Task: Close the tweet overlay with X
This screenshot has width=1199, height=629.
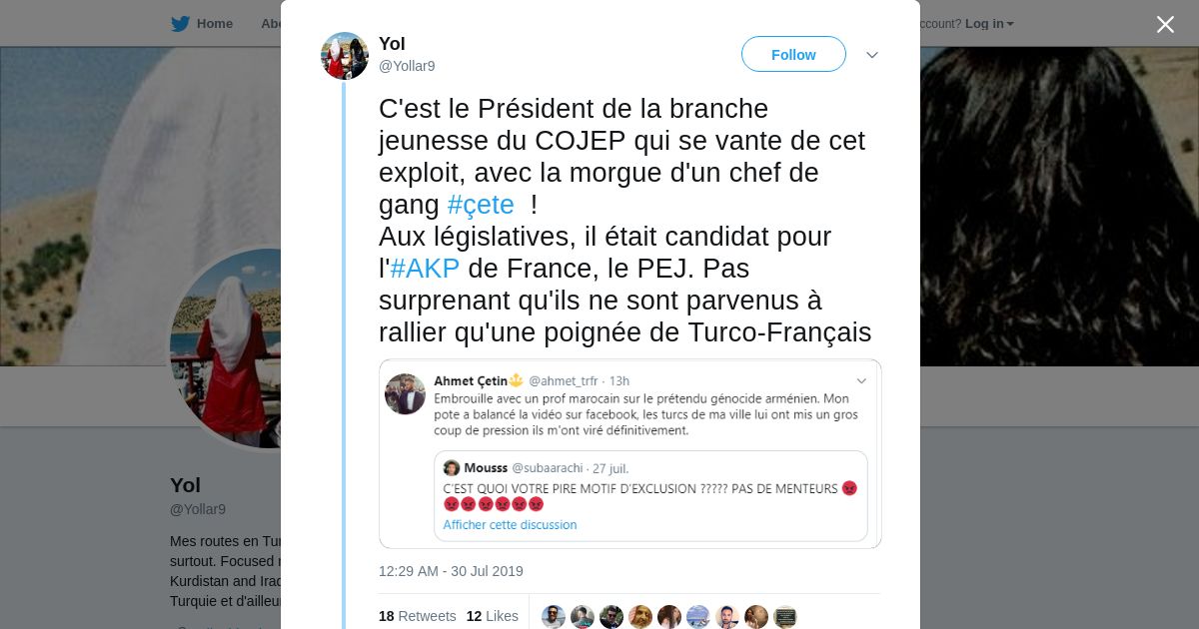Action: tap(1165, 24)
